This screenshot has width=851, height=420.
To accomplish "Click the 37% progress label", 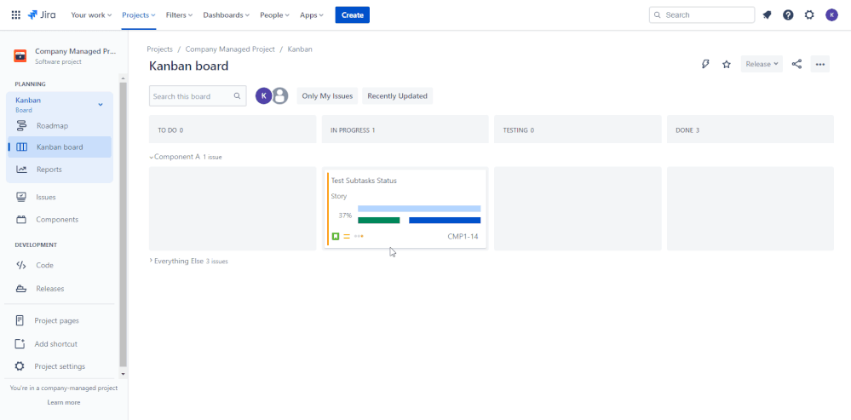I will [x=345, y=216].
